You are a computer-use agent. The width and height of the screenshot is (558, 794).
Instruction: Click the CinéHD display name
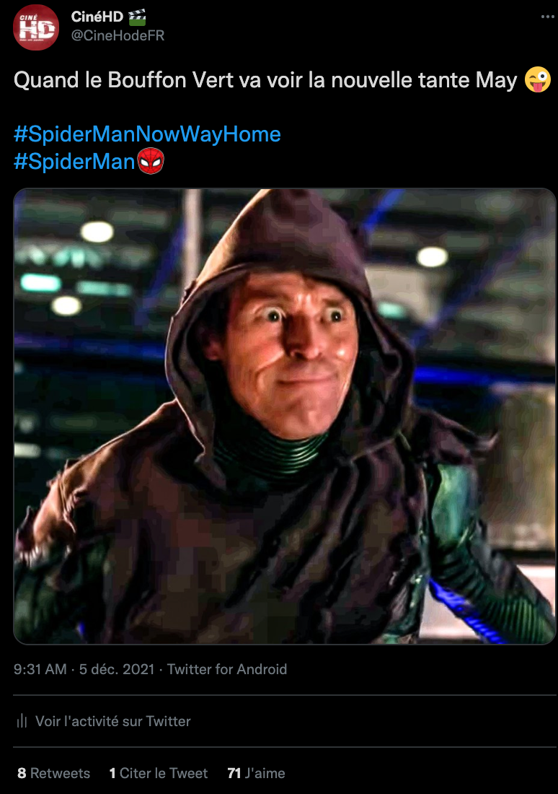coord(97,17)
